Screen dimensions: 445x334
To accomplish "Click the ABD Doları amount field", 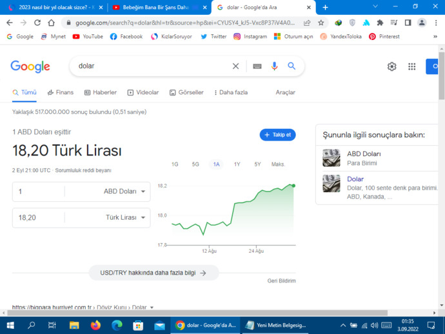I will [x=39, y=192].
